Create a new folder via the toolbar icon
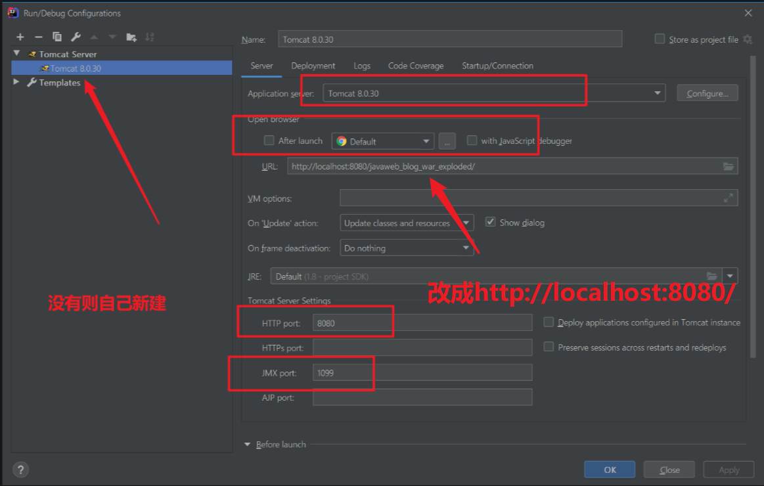Image resolution: width=764 pixels, height=486 pixels. pyautogui.click(x=131, y=37)
